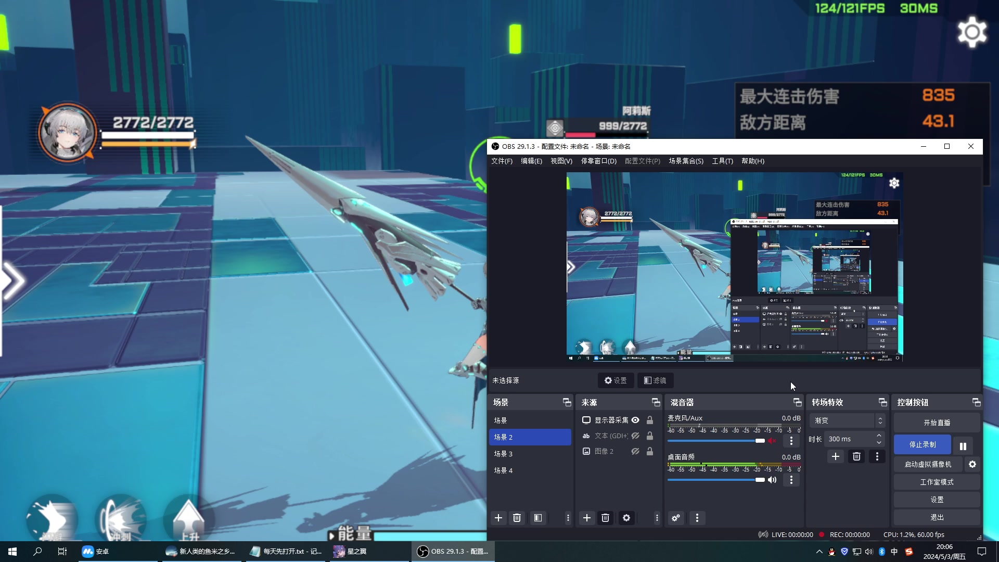Remove selected source with trash icon

[x=605, y=518]
